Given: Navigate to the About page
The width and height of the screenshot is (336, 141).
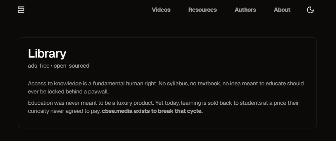Looking at the screenshot, I should [x=282, y=10].
